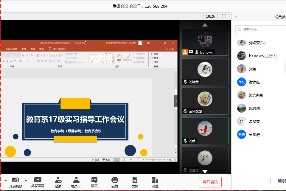Open the 成员(8) members panel icon
The width and height of the screenshot is (286, 191).
pyautogui.click(x=76, y=182)
